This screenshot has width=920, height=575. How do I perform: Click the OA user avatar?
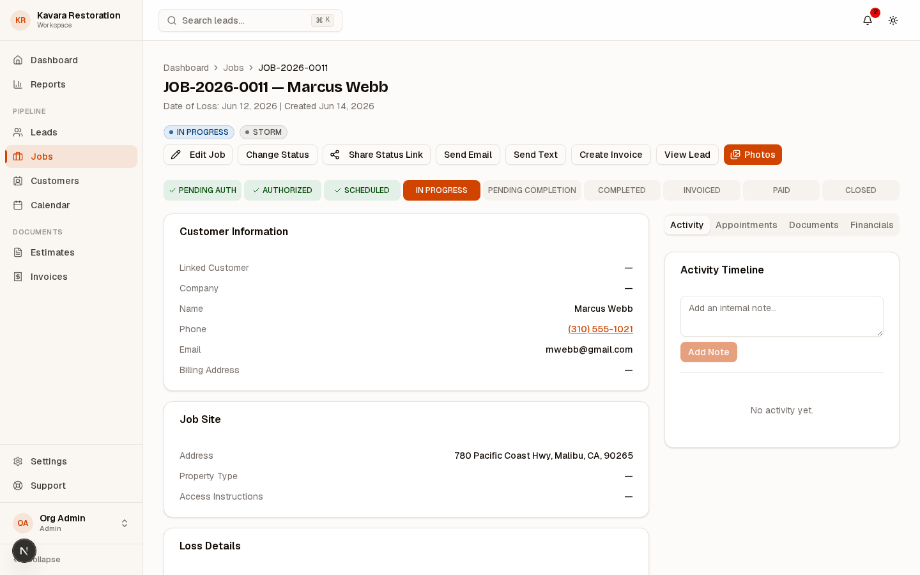click(23, 523)
